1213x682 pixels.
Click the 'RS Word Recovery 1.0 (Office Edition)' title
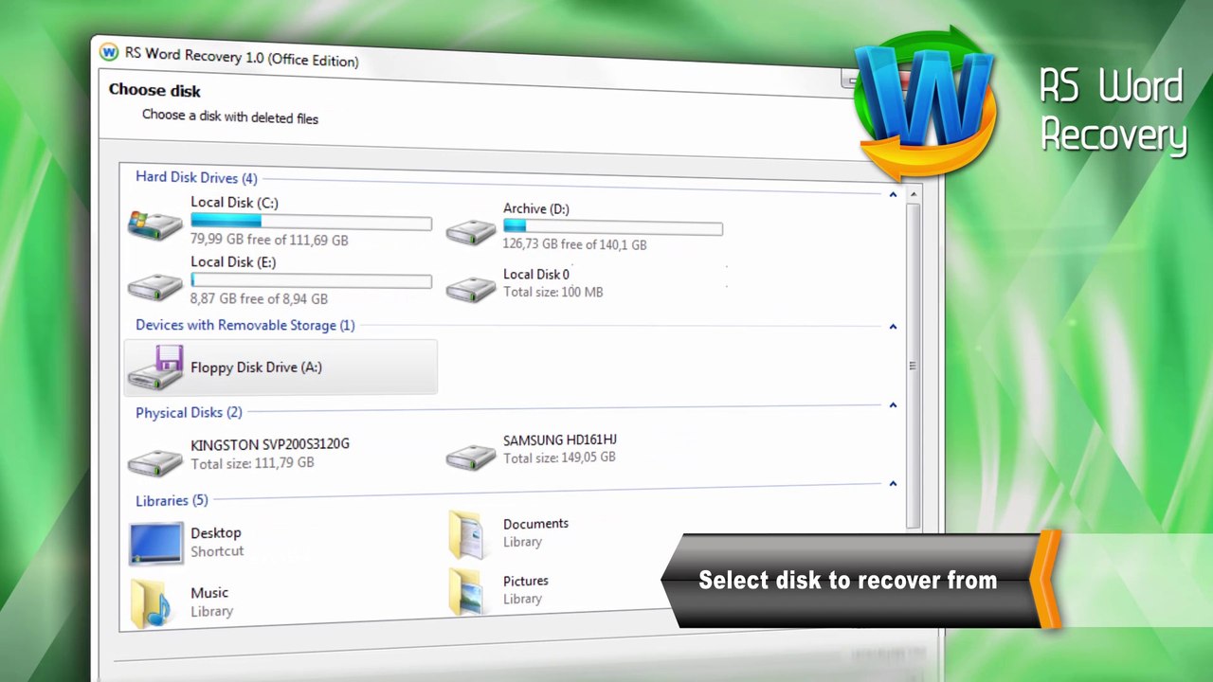[x=242, y=57]
